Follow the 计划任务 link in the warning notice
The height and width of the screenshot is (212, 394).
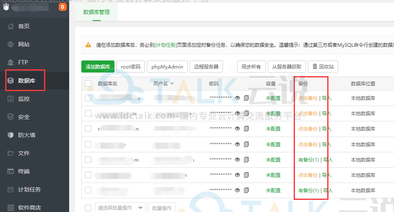tap(166, 45)
